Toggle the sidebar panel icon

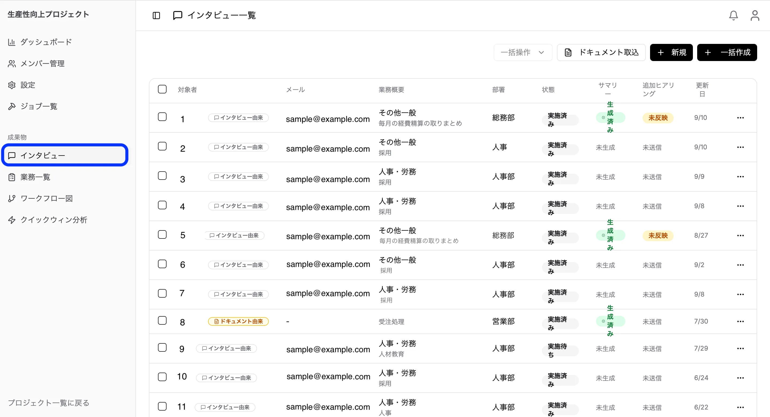pos(156,16)
